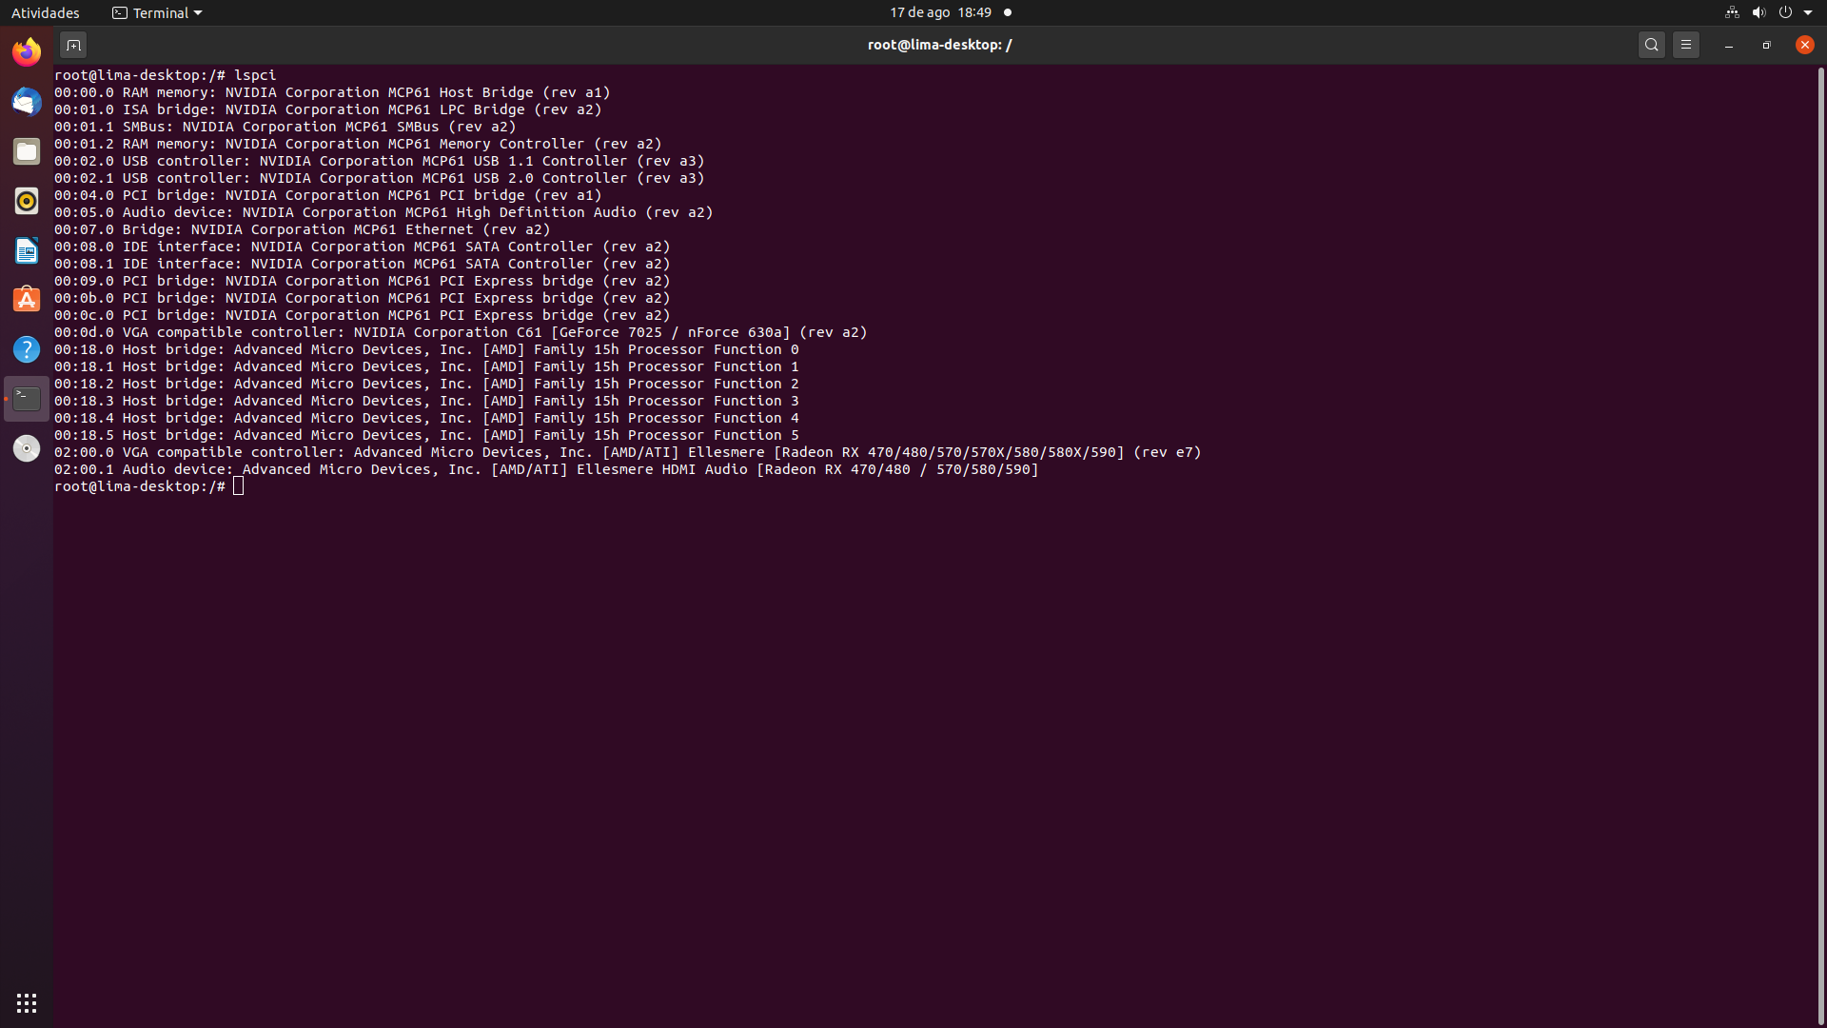Click the power tray icon
The image size is (1827, 1028).
(x=1785, y=12)
